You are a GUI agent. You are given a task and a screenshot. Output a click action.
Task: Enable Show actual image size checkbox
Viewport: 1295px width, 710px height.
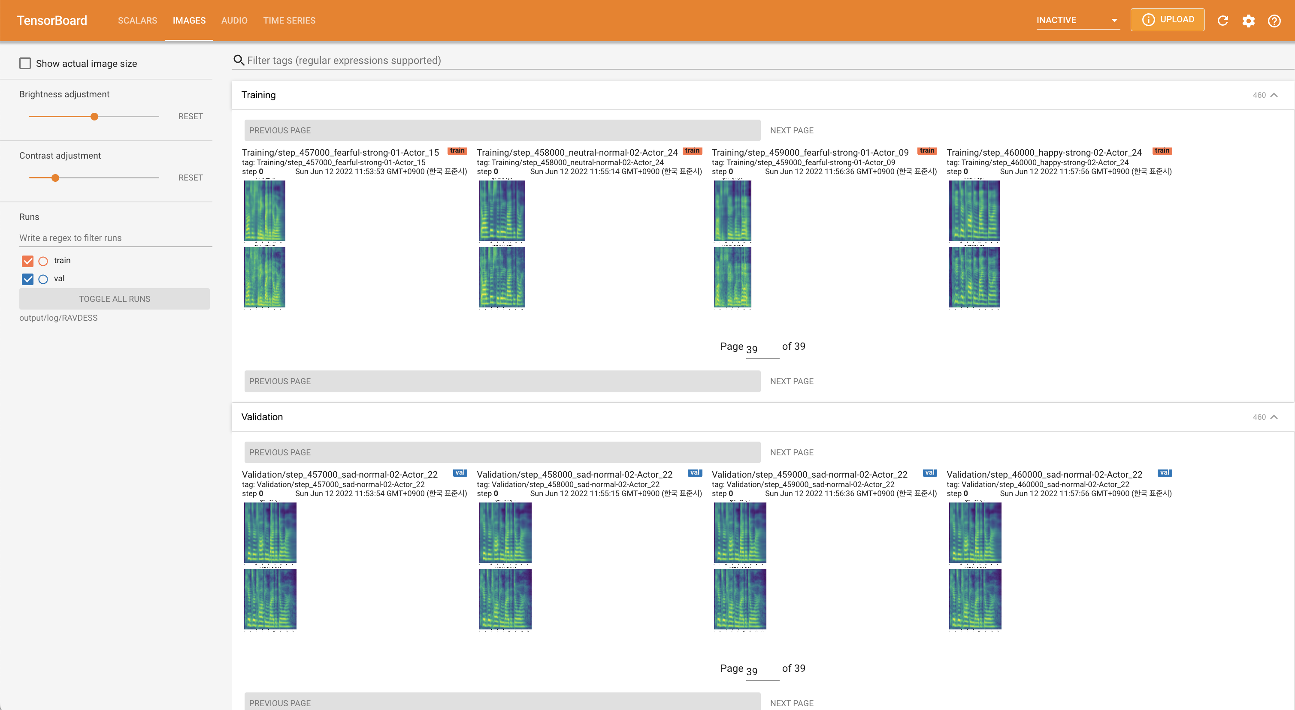click(25, 63)
